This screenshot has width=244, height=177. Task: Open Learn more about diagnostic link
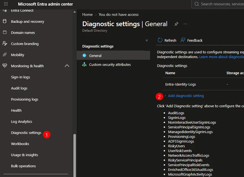click(222, 57)
